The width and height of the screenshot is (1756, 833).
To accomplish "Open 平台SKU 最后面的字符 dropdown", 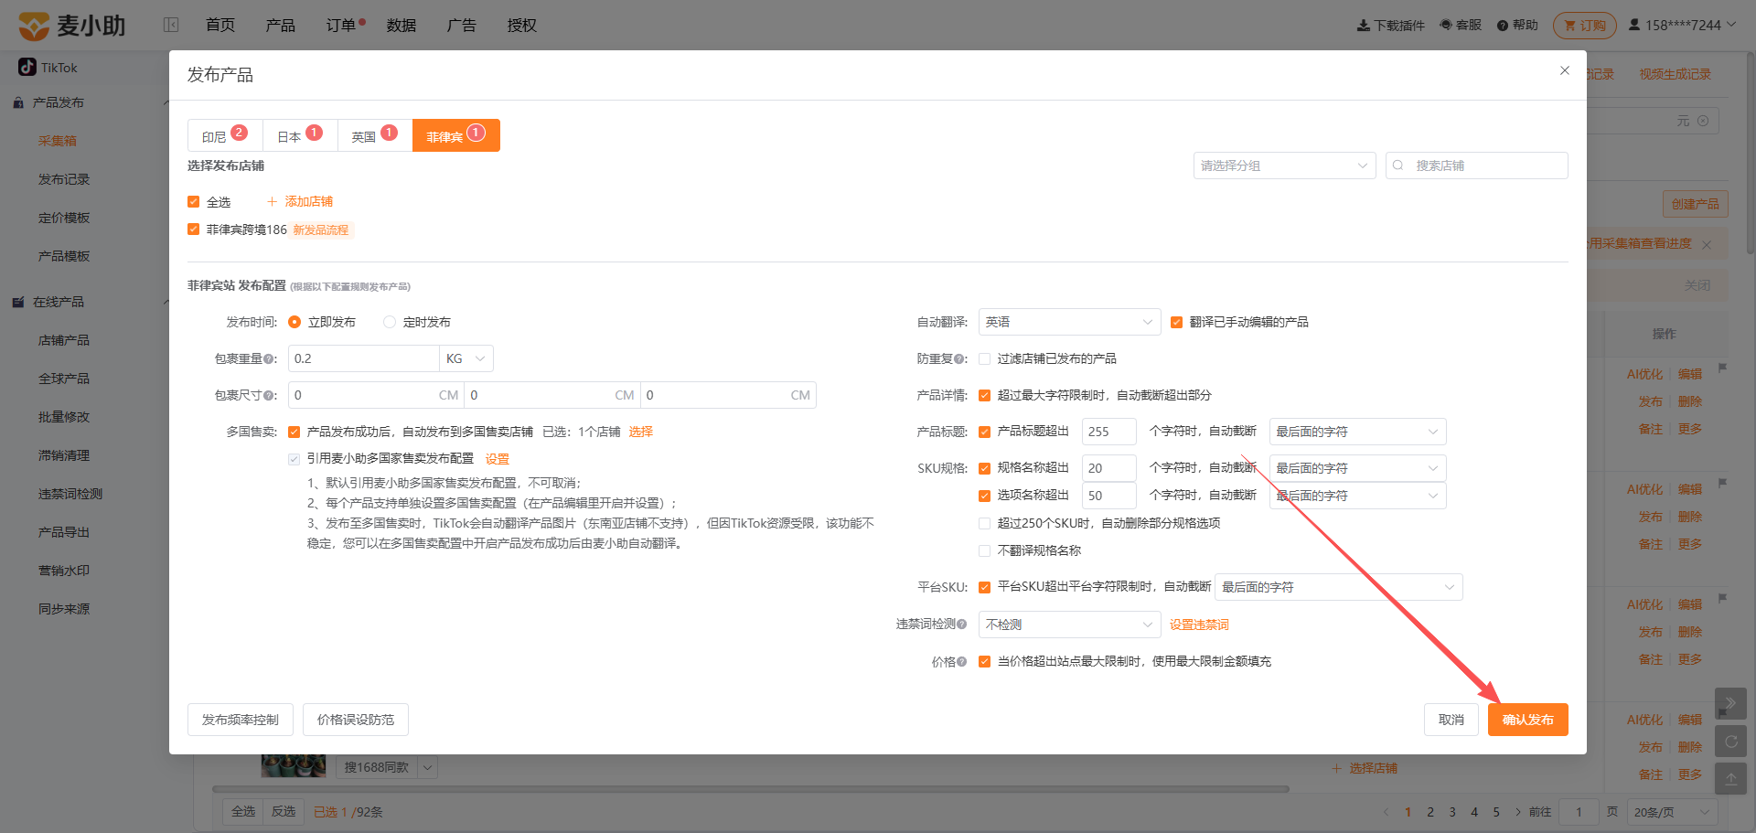I will pos(1339,587).
